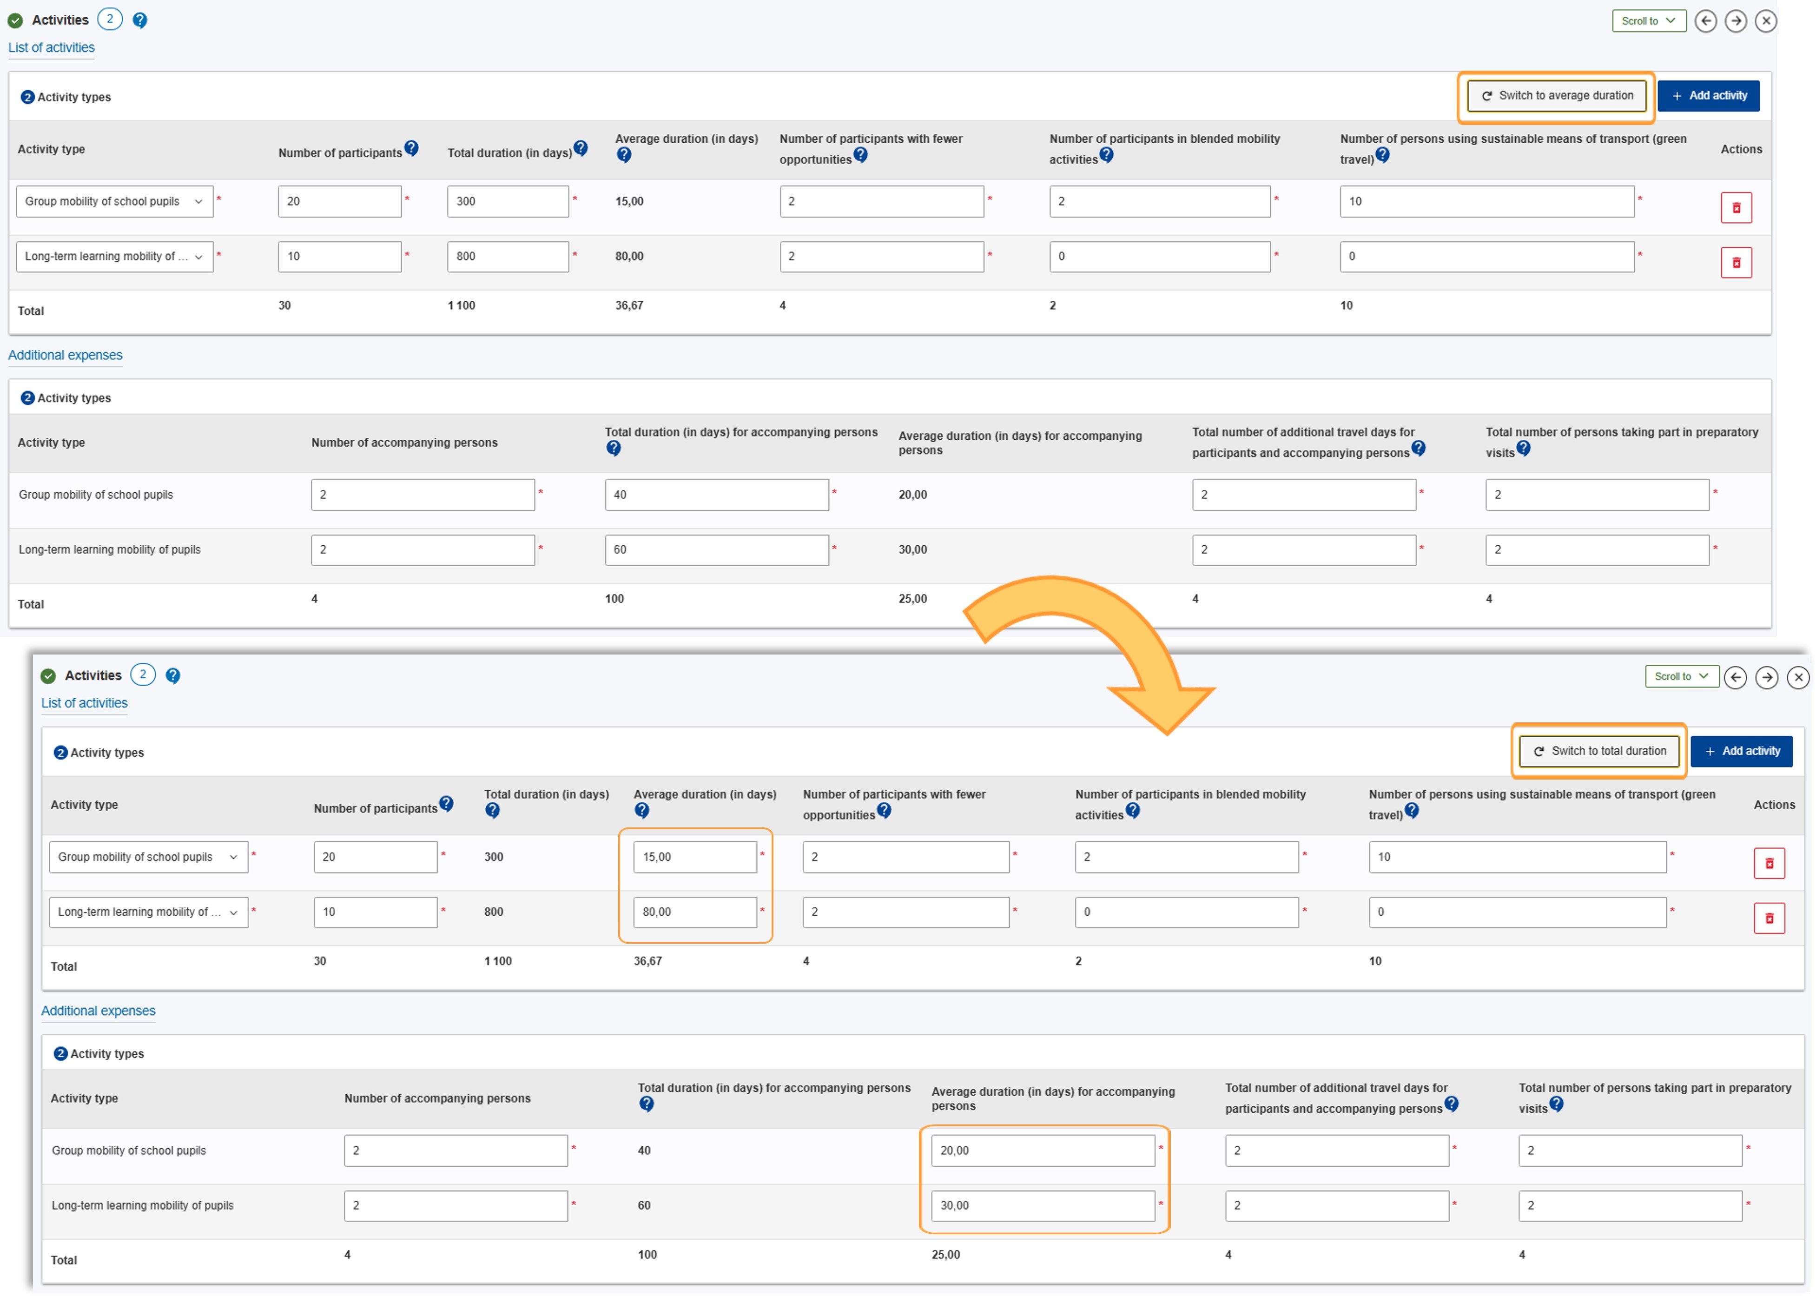Go to next section using top right-arrow icon
This screenshot has width=1816, height=1296.
[1736, 21]
